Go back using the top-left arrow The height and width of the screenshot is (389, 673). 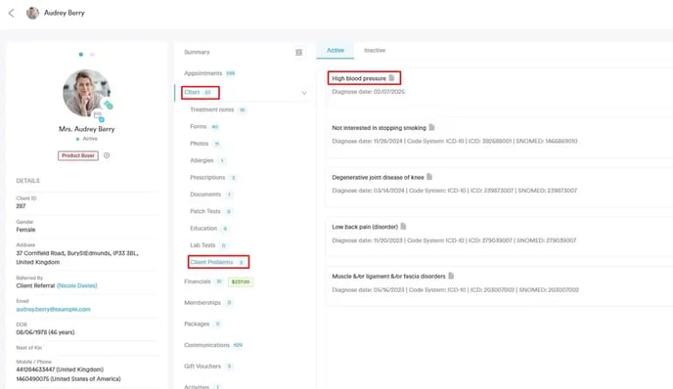pyautogui.click(x=11, y=14)
